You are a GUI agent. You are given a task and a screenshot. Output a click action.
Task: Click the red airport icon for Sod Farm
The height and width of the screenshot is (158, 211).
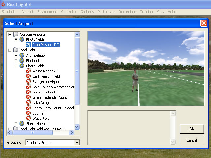28,113
